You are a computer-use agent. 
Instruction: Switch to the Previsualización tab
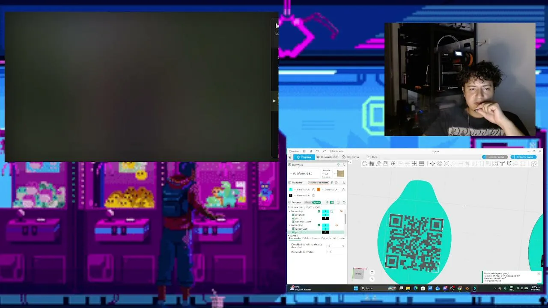point(328,157)
